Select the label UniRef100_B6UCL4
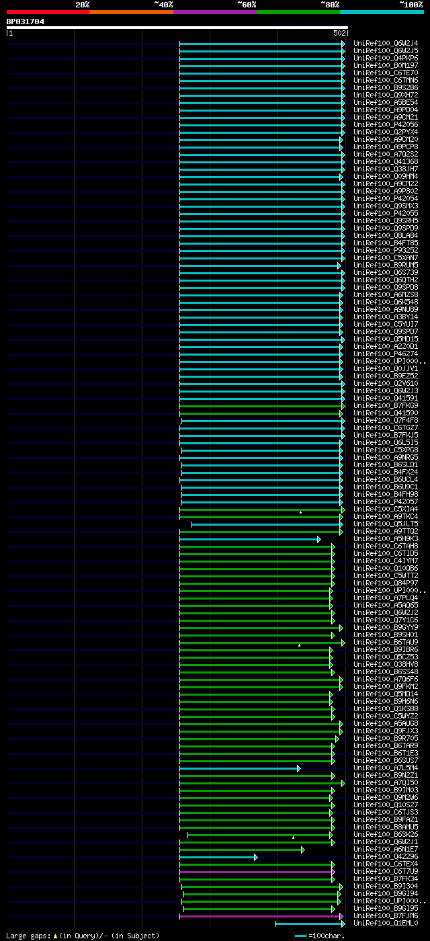Screen dimensions: 430x941 click(386, 479)
